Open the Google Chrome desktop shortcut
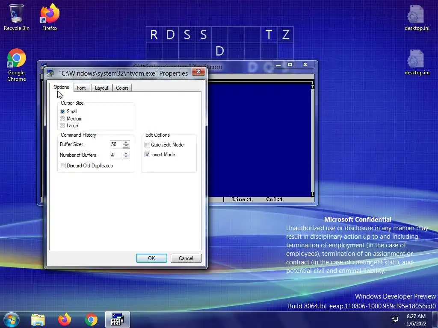The width and height of the screenshot is (438, 328). (x=17, y=65)
